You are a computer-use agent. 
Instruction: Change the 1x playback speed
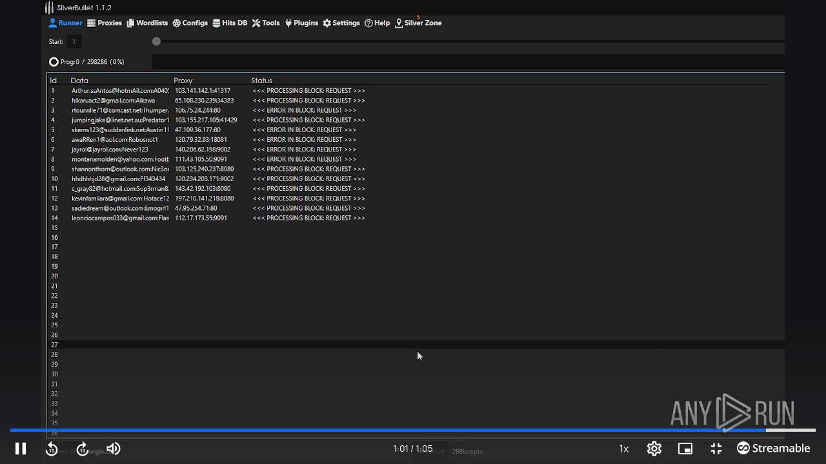click(624, 449)
